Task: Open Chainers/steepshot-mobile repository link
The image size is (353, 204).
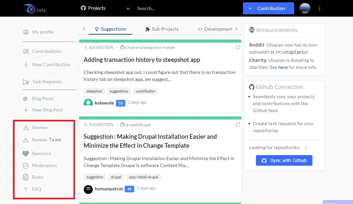Action: coord(150,48)
